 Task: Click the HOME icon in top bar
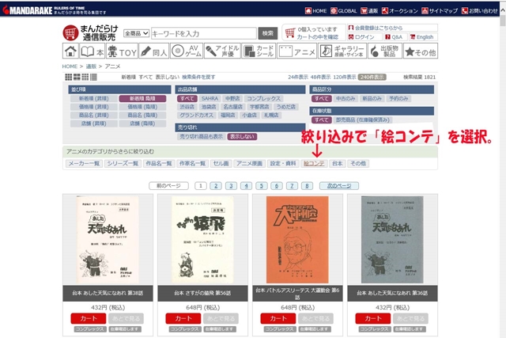315,11
